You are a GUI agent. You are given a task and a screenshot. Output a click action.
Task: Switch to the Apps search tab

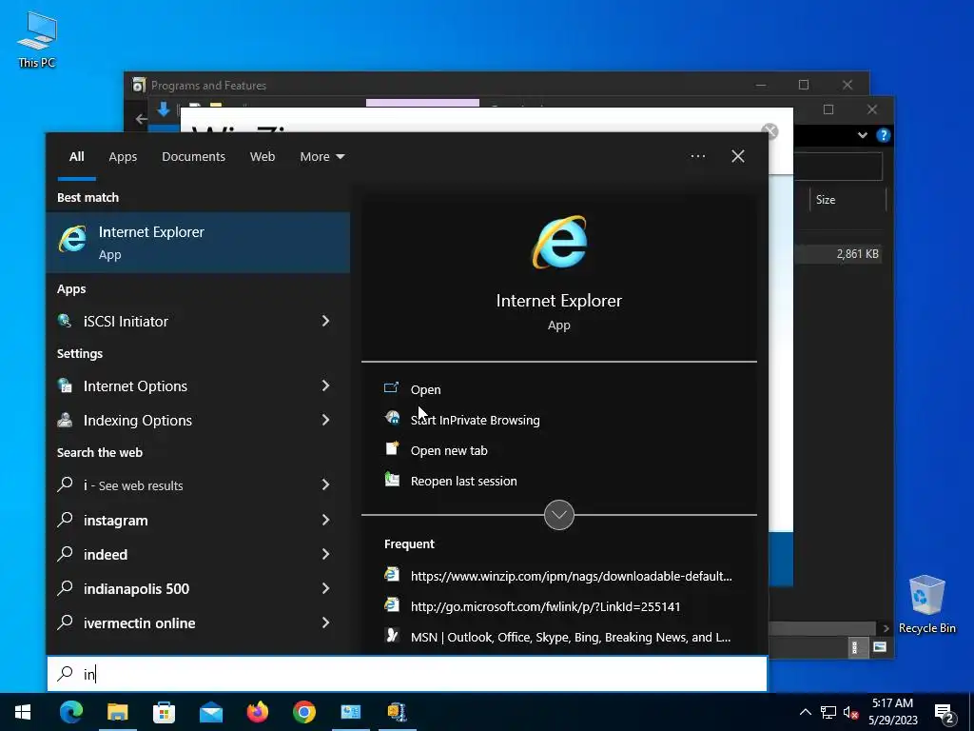pos(123,157)
